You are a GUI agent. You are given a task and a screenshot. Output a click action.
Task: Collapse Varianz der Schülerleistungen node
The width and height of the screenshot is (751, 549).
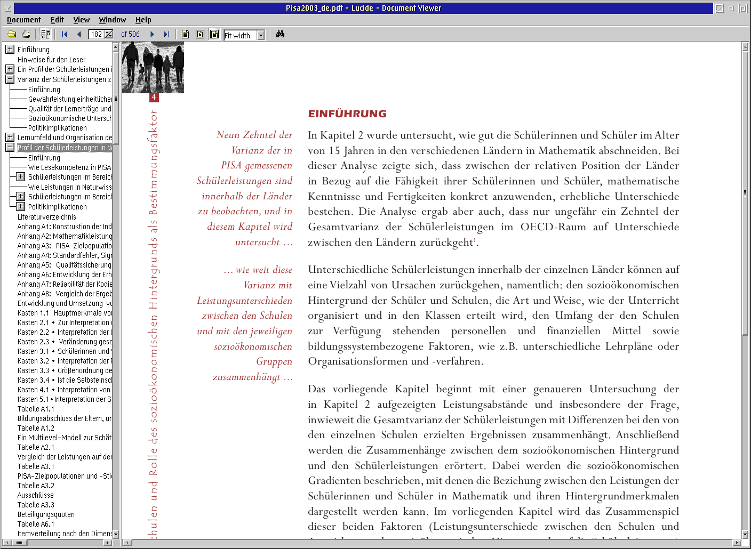(x=10, y=79)
